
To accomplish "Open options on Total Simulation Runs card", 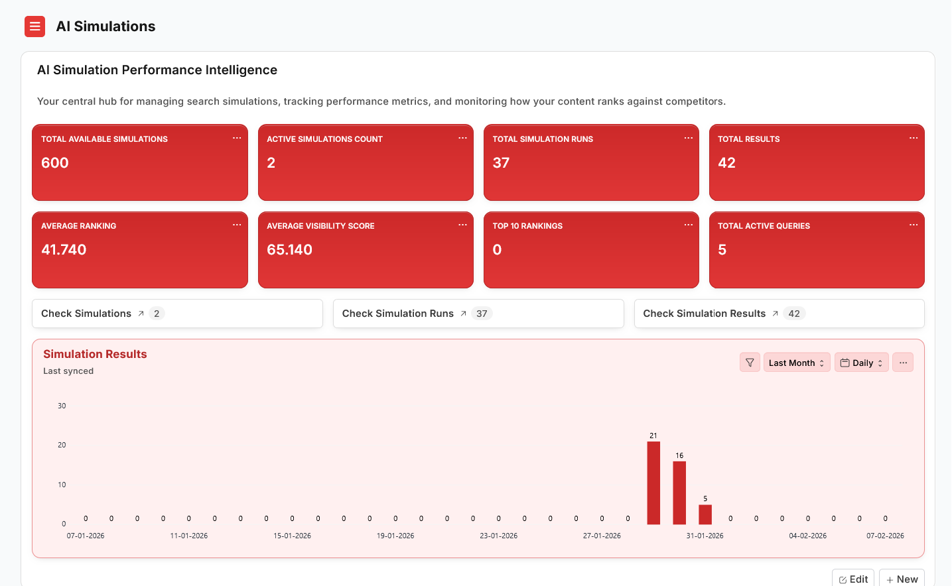I will point(688,138).
